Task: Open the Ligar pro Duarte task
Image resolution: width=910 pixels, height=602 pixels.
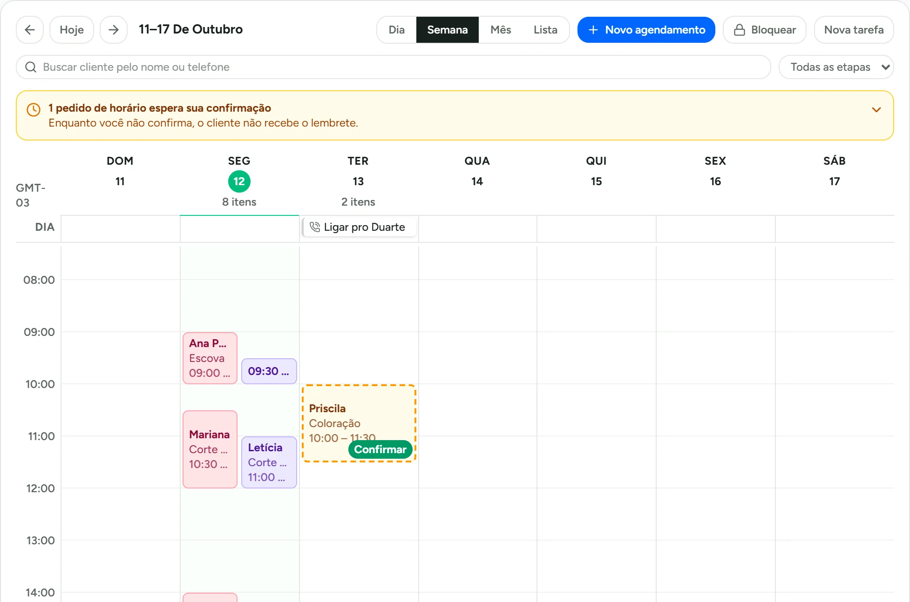Action: coord(359,227)
